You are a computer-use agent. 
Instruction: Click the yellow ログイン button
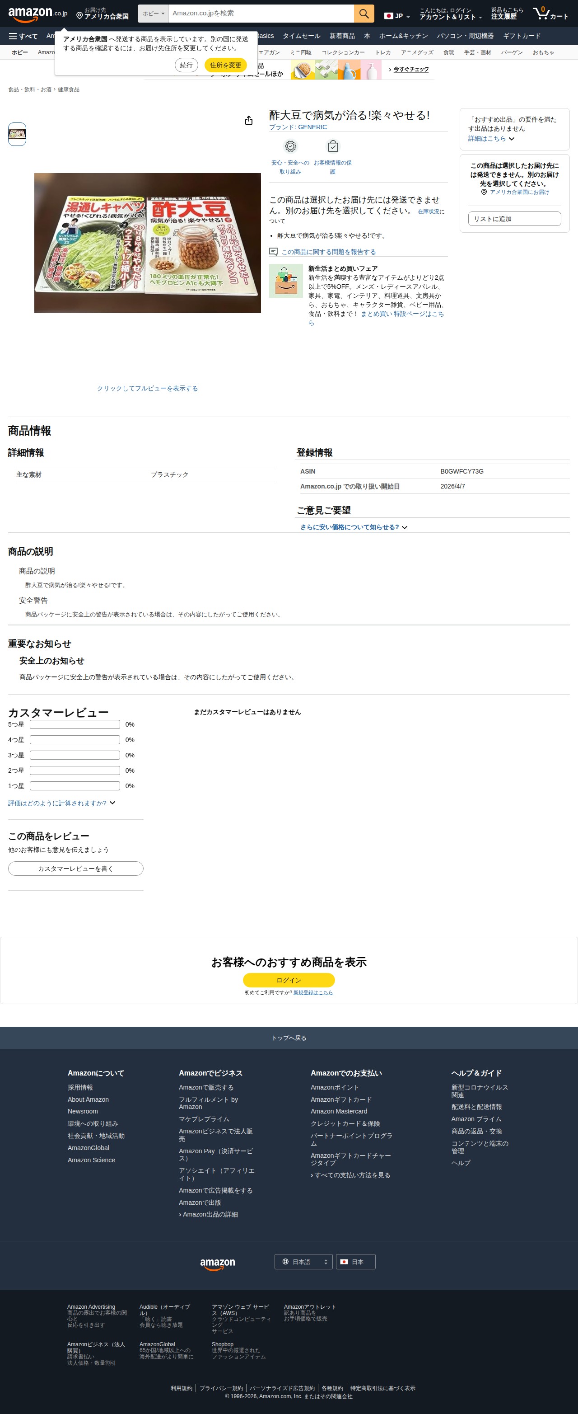[x=289, y=980]
